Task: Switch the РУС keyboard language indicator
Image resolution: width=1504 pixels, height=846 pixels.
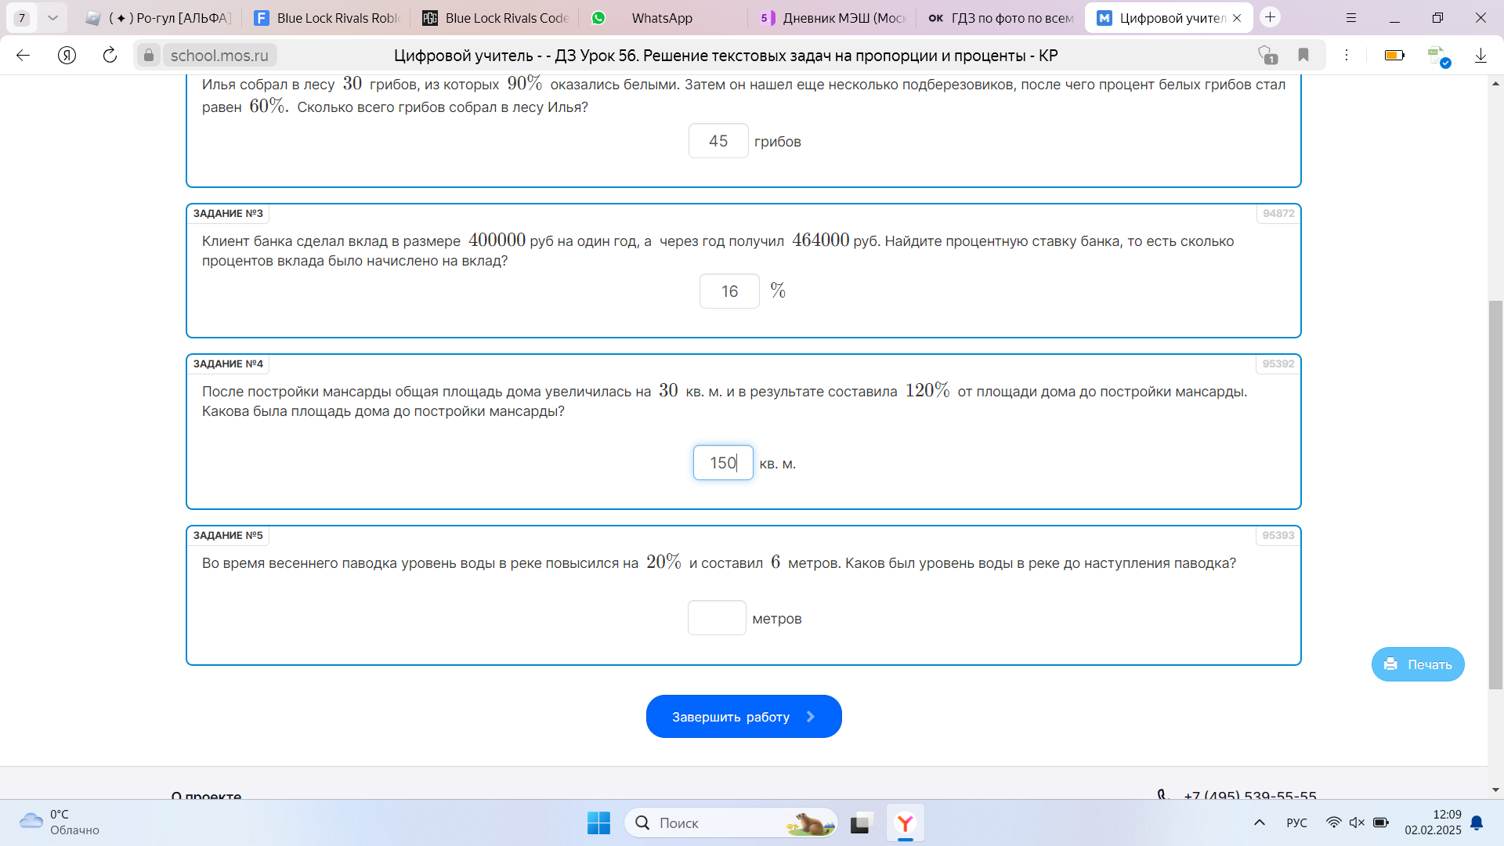Action: 1296,822
